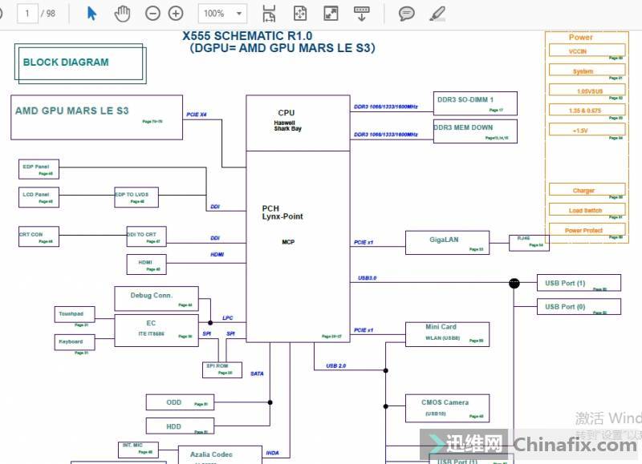Click the CPU Haswell Shark Bay block
642x464 pixels.
[298, 123]
